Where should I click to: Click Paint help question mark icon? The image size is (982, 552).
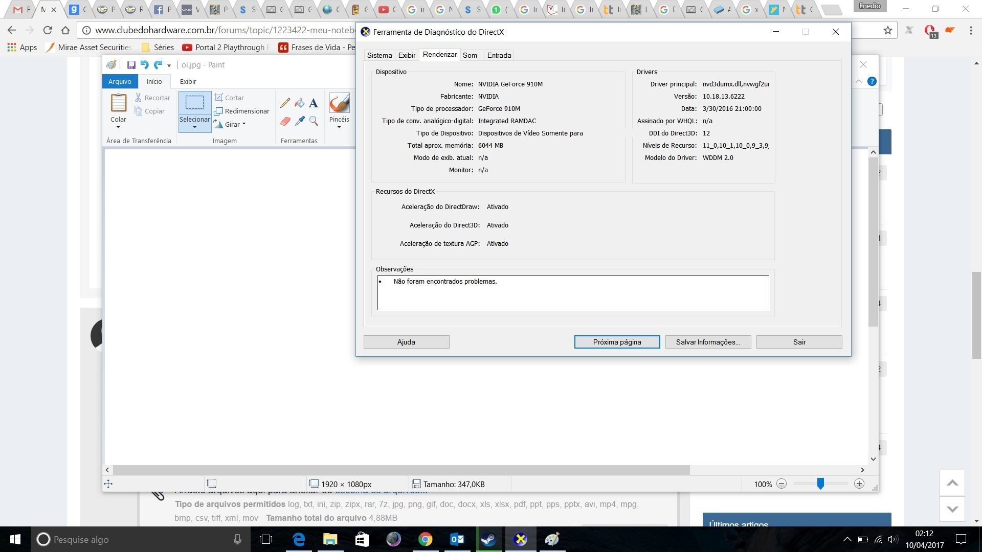[x=872, y=81]
